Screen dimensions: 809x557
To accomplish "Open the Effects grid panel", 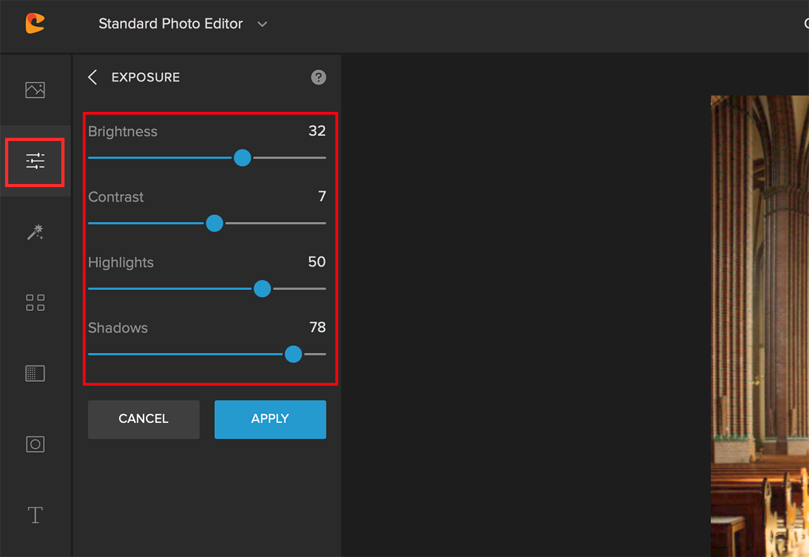I will pos(35,302).
